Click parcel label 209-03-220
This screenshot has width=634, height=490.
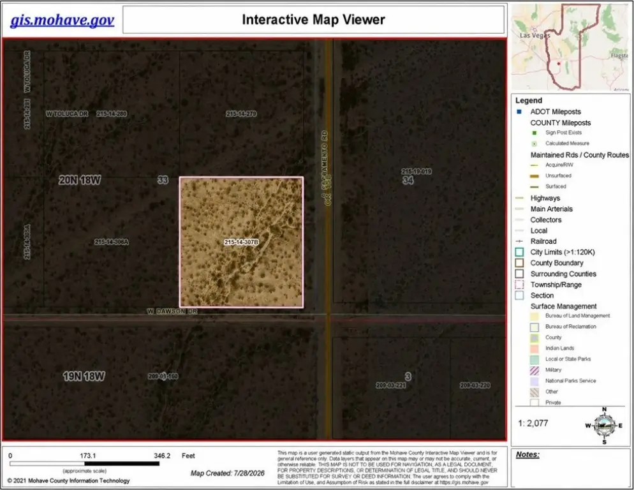point(475,385)
